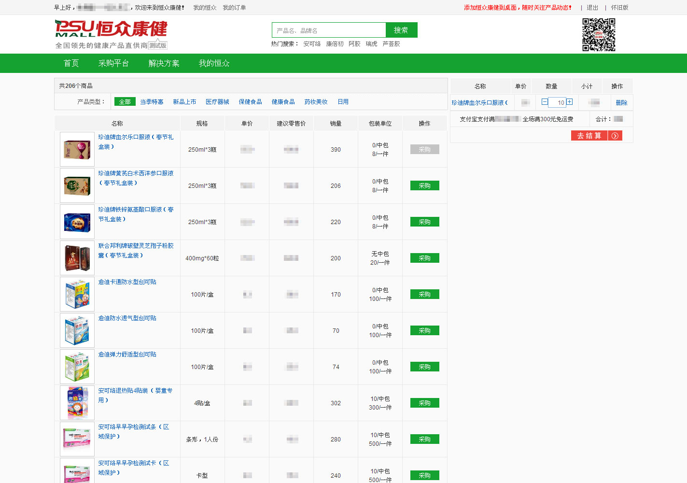Filter by 保健食品 product type
This screenshot has width=687, height=483.
pos(250,102)
